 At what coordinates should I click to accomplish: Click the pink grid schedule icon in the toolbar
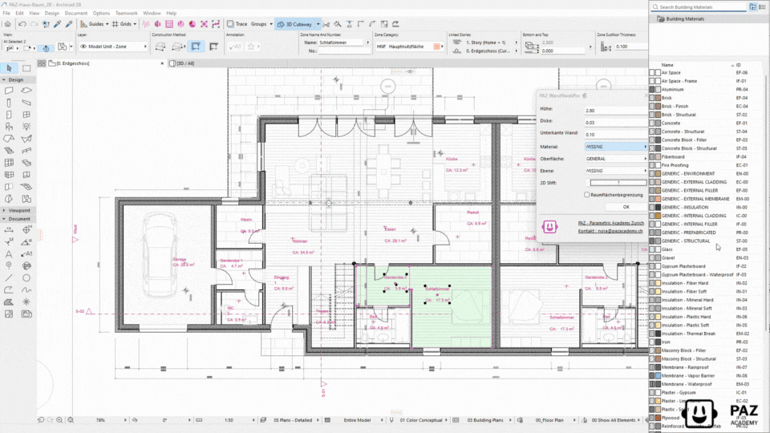point(169,24)
